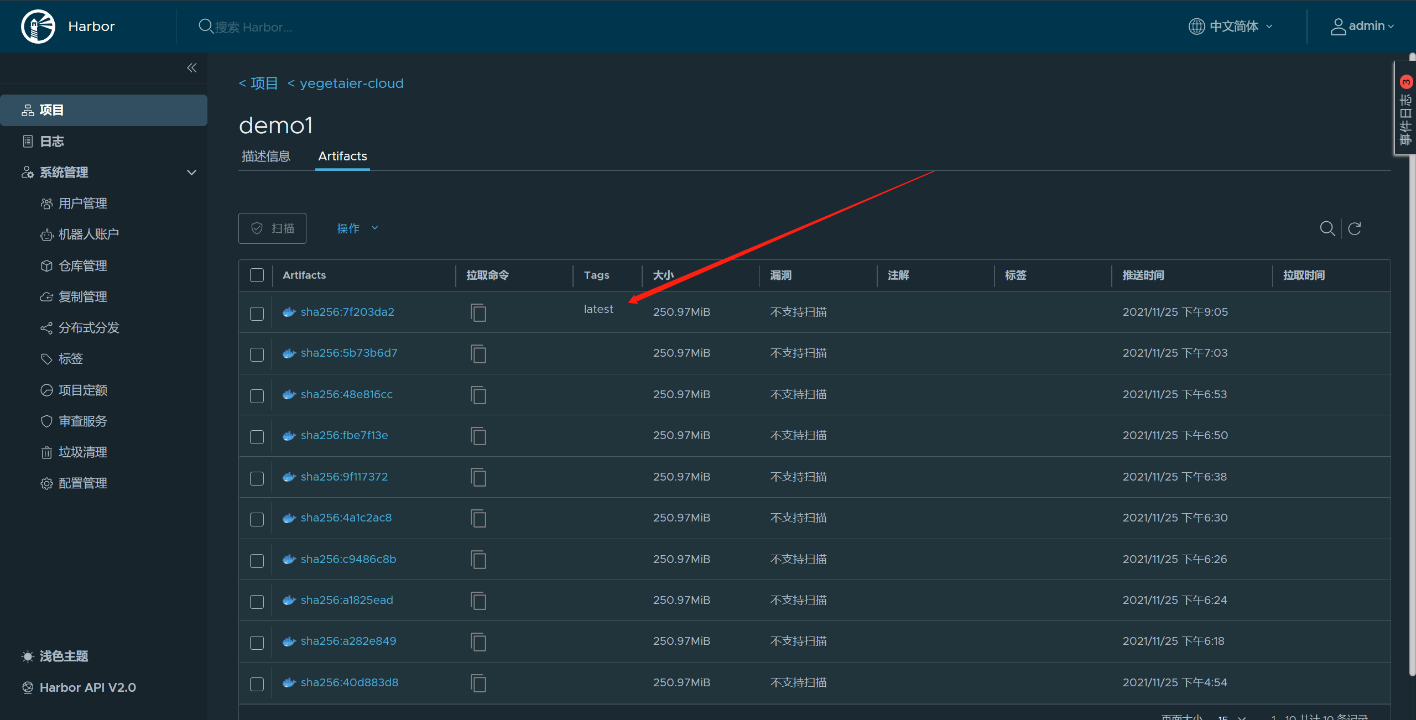Select the Artifacts tab
The height and width of the screenshot is (720, 1416).
pyautogui.click(x=342, y=156)
